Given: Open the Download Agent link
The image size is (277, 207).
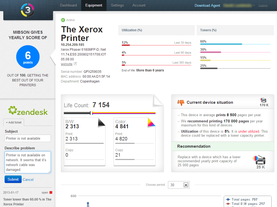Looking at the screenshot, I should tap(207, 6).
